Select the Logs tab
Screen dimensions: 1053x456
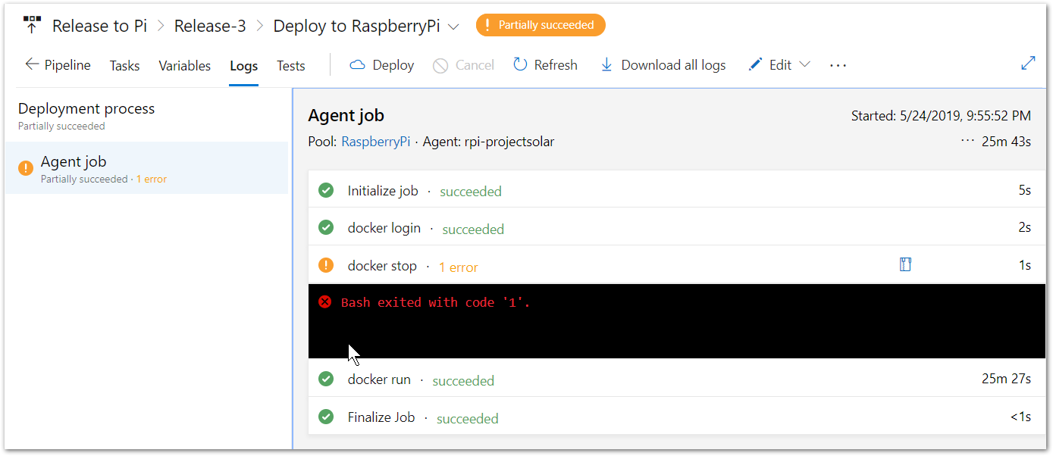coord(244,66)
